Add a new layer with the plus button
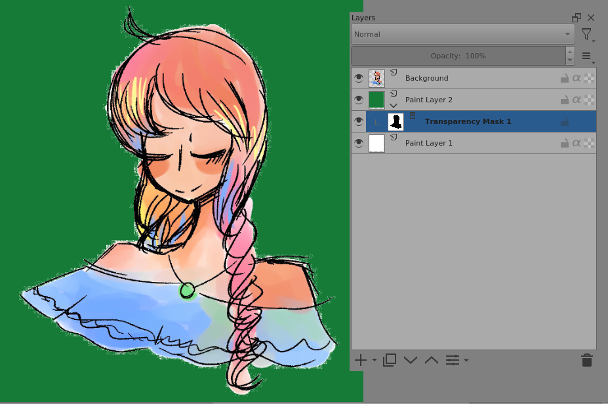Screen dimensions: 608x404 coord(361,360)
